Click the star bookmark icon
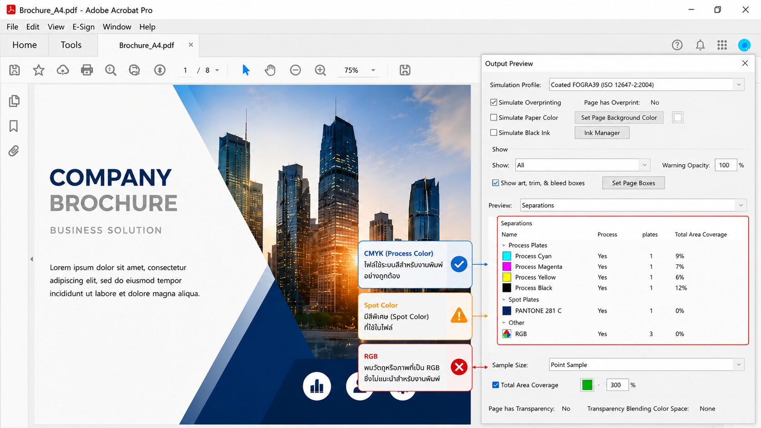 [x=39, y=70]
